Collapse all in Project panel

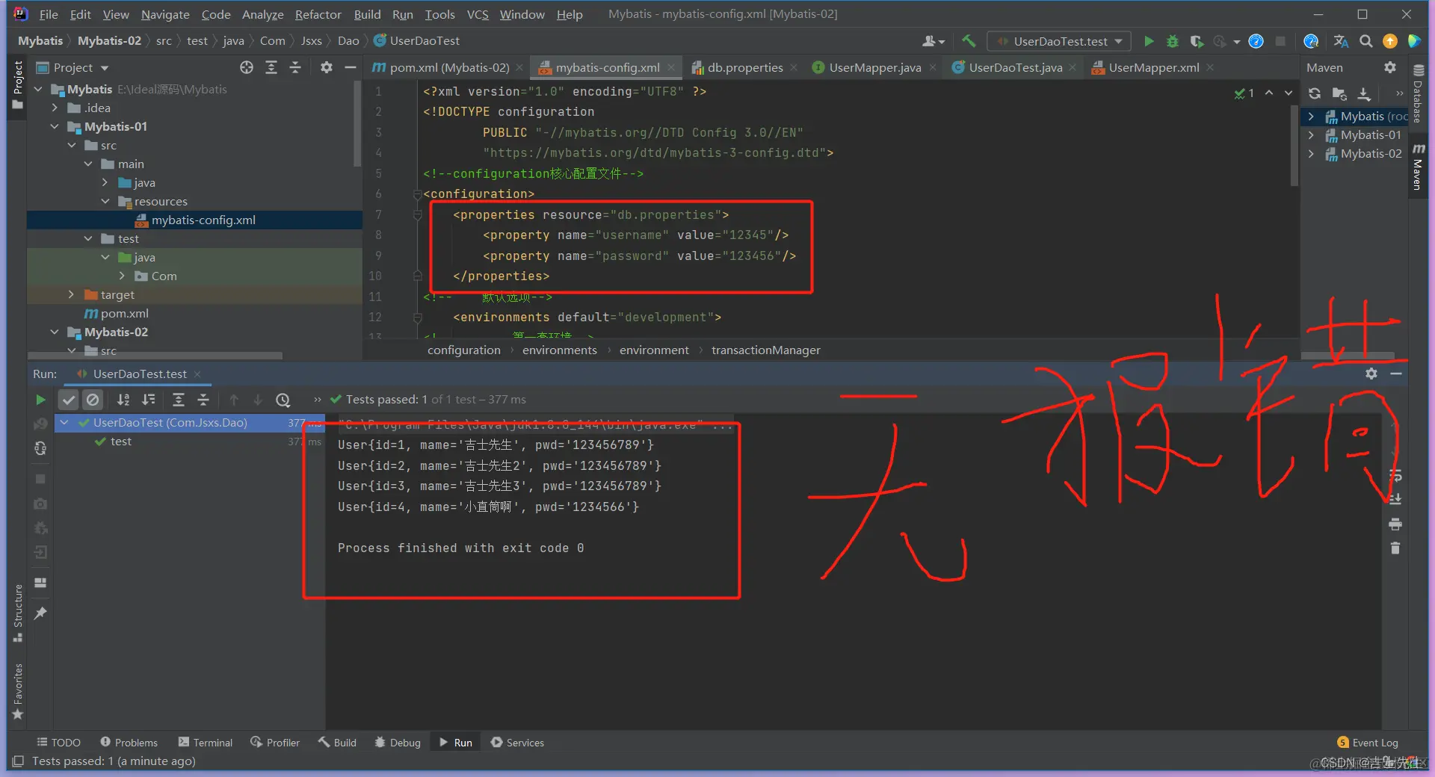pos(295,67)
